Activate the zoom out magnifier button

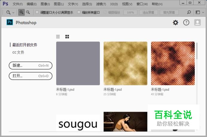coord(28,12)
